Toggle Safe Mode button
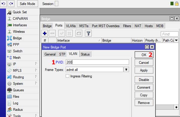180x117 pixels. coord(28,4)
